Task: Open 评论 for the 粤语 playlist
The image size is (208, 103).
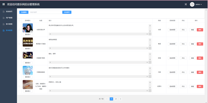Action: pos(183,44)
